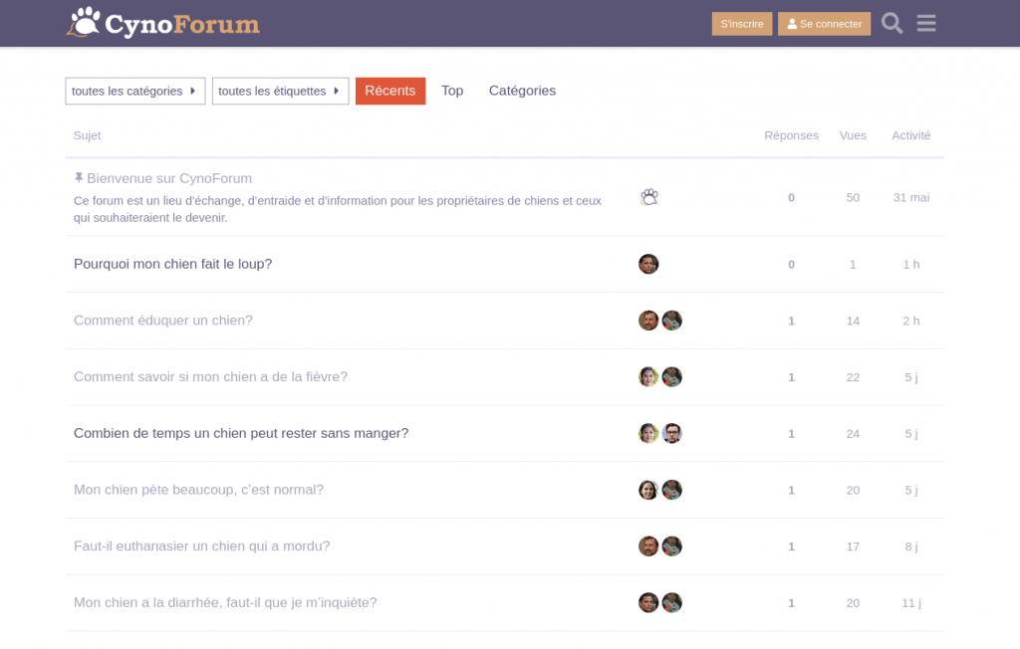Open the Catégories tab
Viewport: 1020px width, 649px height.
[522, 91]
